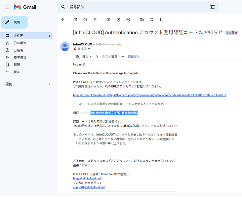Image resolution: width=242 pixels, height=197 pixels.
Task: Click the Gmail logo
Action: [25, 7]
